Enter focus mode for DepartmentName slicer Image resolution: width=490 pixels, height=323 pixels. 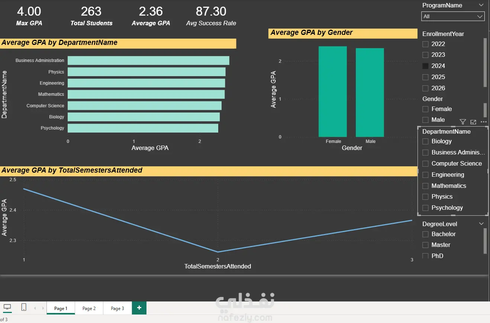click(473, 122)
